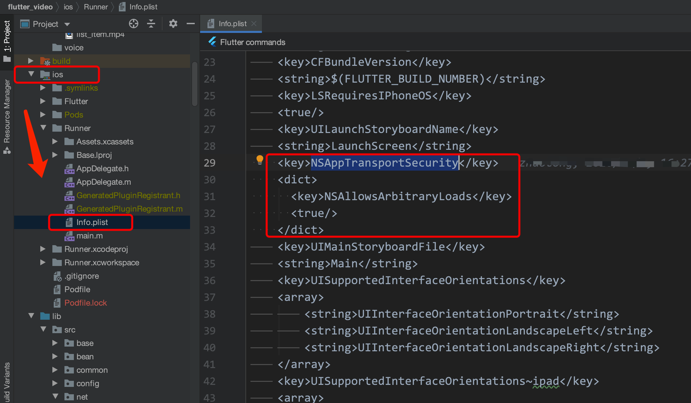Image resolution: width=691 pixels, height=403 pixels.
Task: Collapse the Runner folder
Action: (x=43, y=128)
